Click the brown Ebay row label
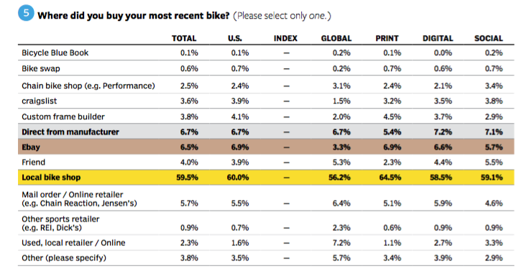The image size is (519, 274). (31, 147)
